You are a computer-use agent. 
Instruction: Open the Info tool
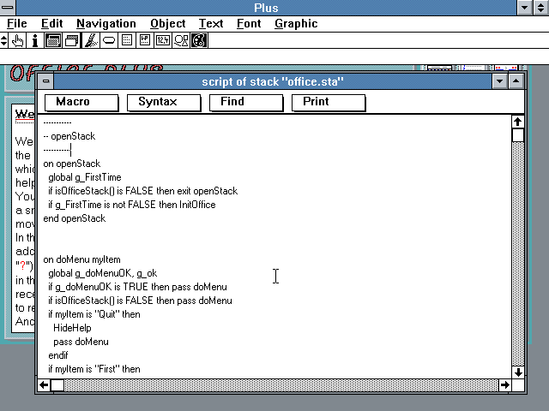coord(35,40)
